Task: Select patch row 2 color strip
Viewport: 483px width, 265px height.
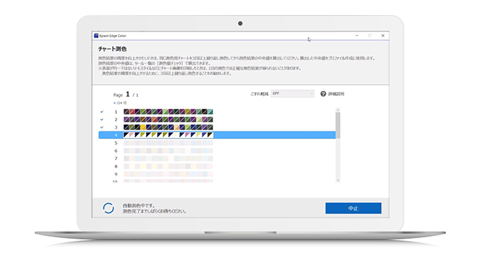Action: click(168, 119)
